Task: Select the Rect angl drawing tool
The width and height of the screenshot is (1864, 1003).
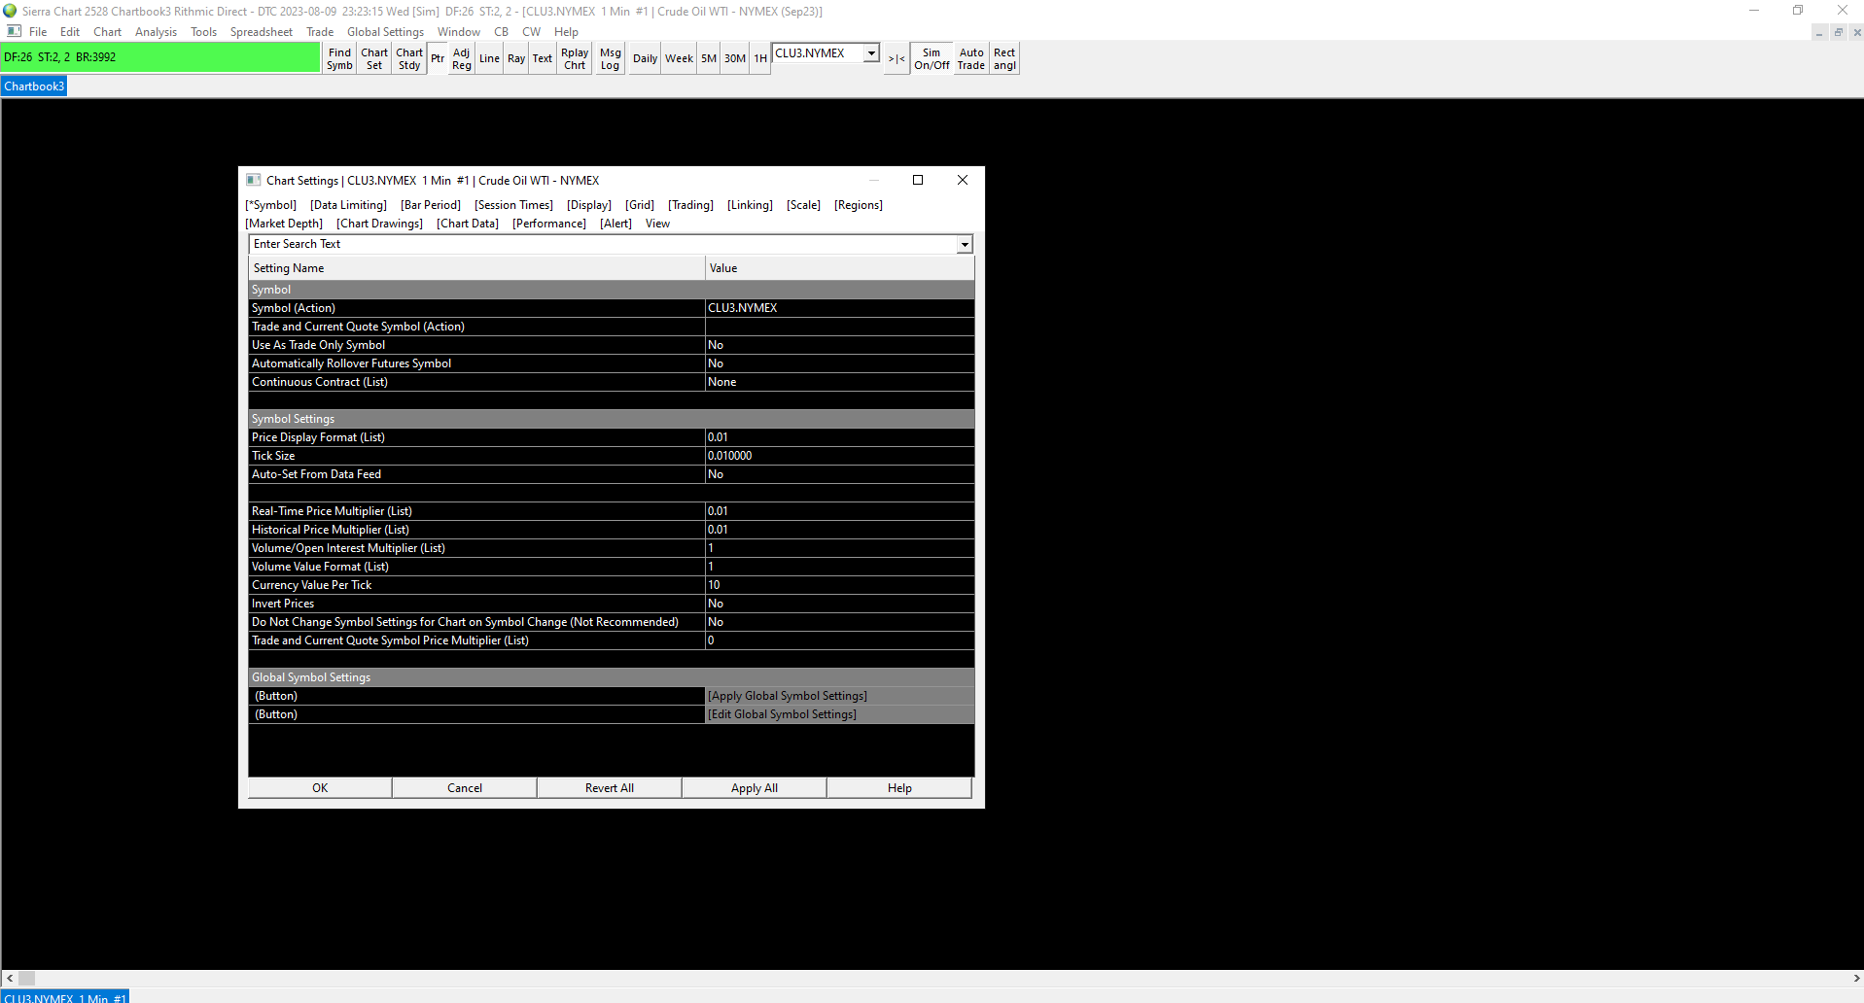Action: pos(1004,58)
